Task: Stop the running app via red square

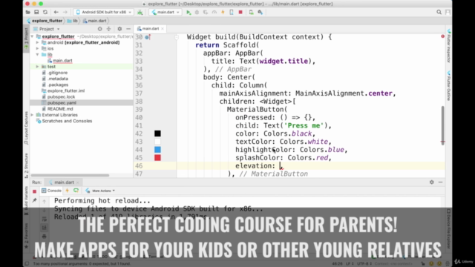Action: click(x=240, y=12)
